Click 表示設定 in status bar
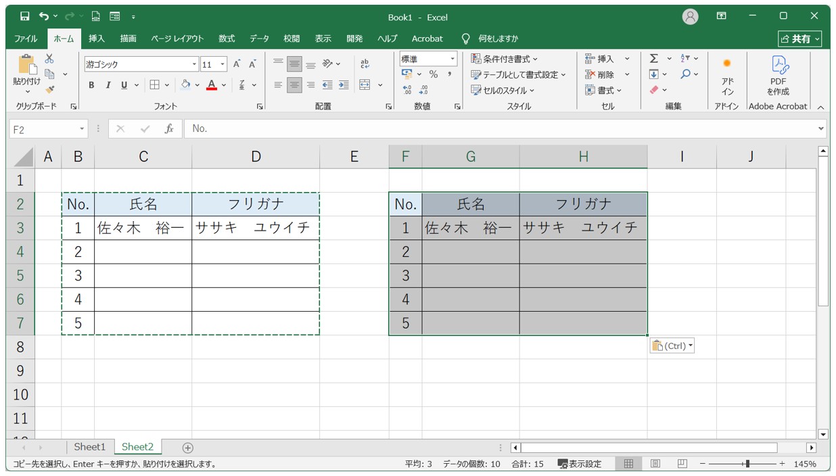Screen dimensions: 836x476 580,464
